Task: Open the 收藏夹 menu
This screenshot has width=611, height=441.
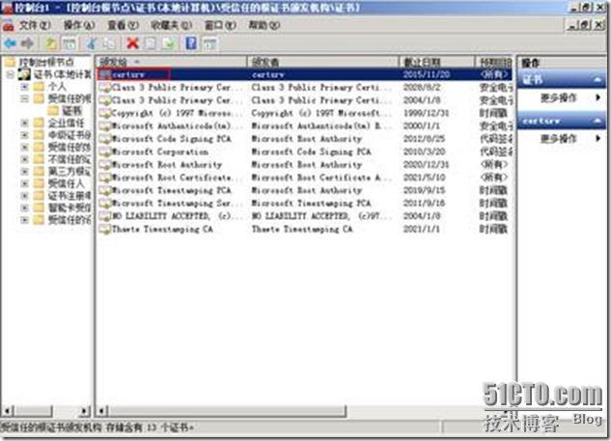Action: (172, 25)
